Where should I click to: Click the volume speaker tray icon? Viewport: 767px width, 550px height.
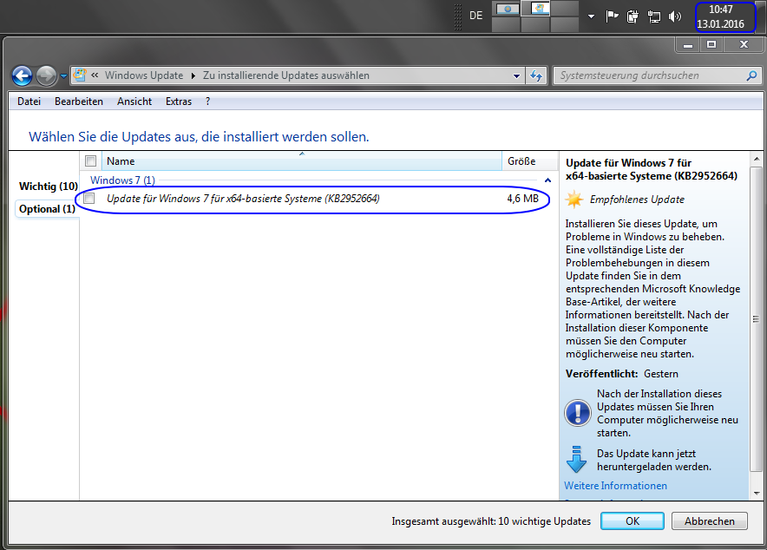tap(675, 16)
